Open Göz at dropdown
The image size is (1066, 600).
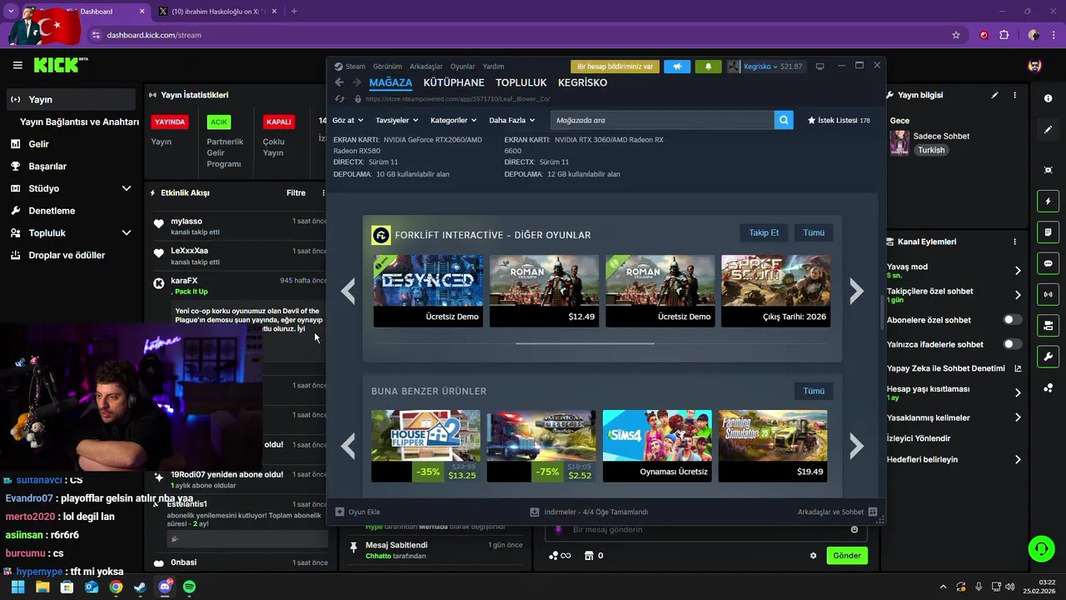pos(348,120)
